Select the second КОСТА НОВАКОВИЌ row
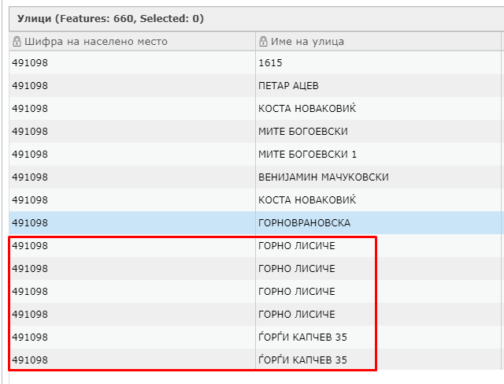The image size is (504, 384). click(307, 200)
